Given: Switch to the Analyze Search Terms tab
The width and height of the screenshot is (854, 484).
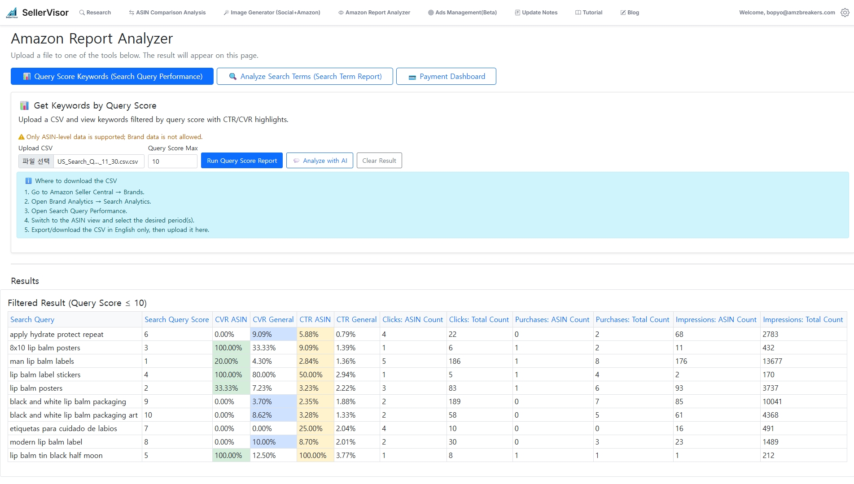Looking at the screenshot, I should pos(305,76).
